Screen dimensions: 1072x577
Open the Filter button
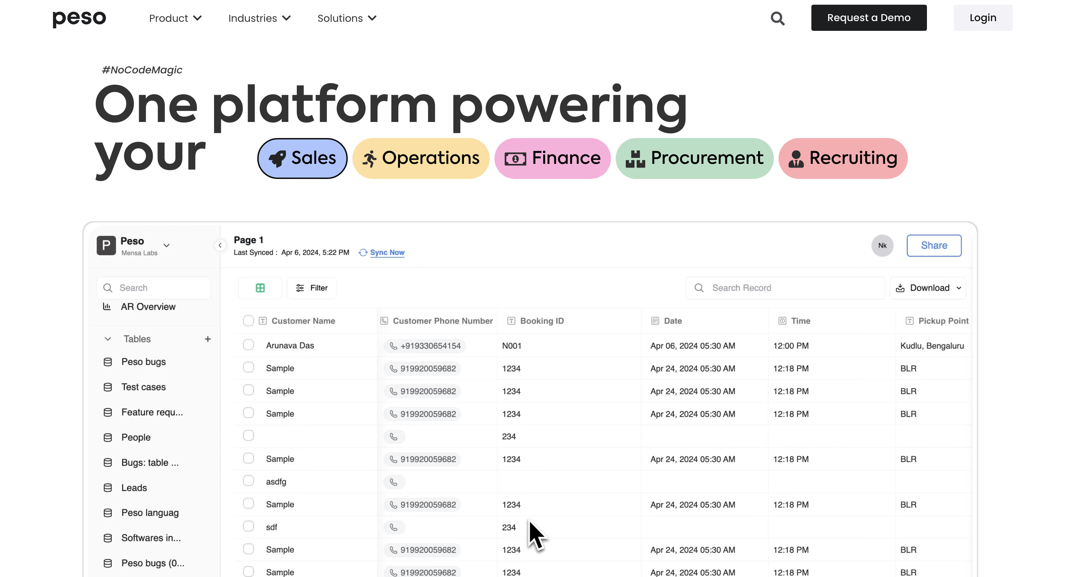[312, 288]
